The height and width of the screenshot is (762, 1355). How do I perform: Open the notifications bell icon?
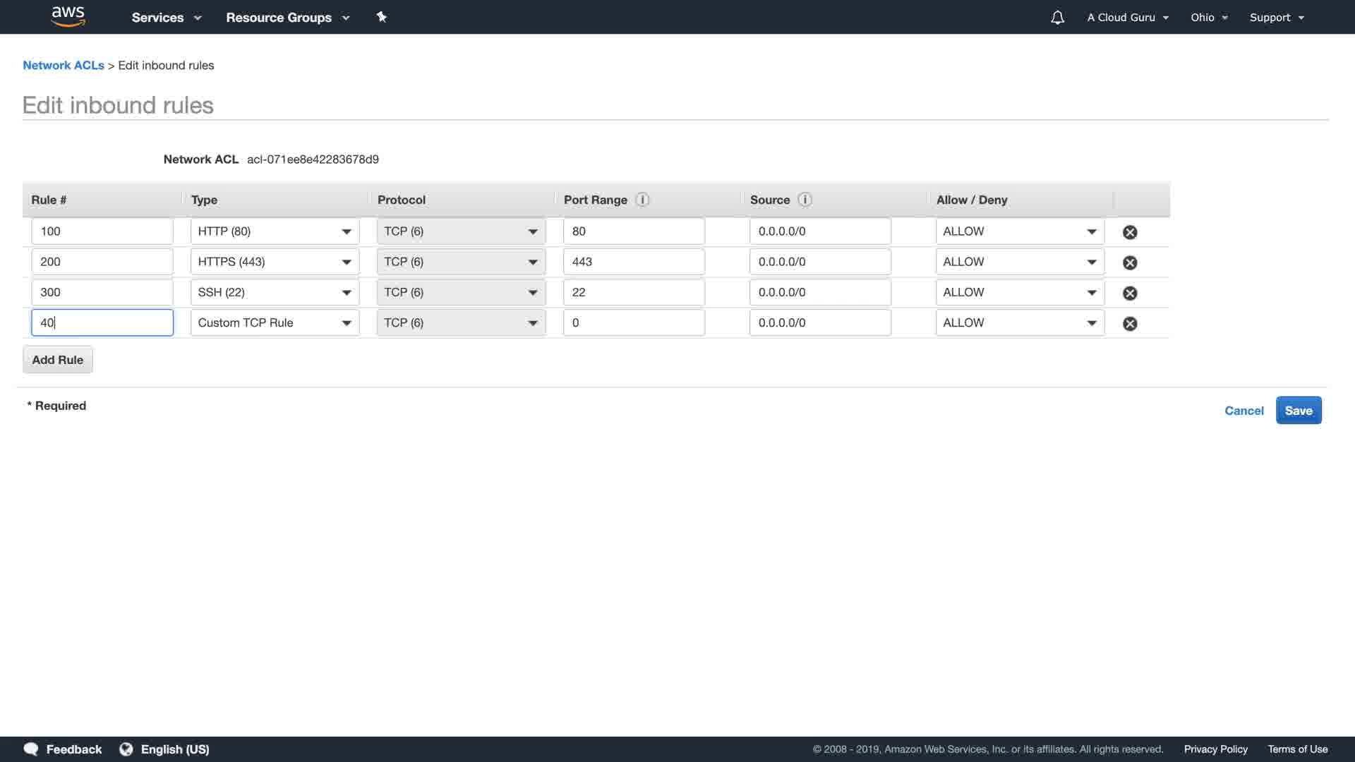1057,18
